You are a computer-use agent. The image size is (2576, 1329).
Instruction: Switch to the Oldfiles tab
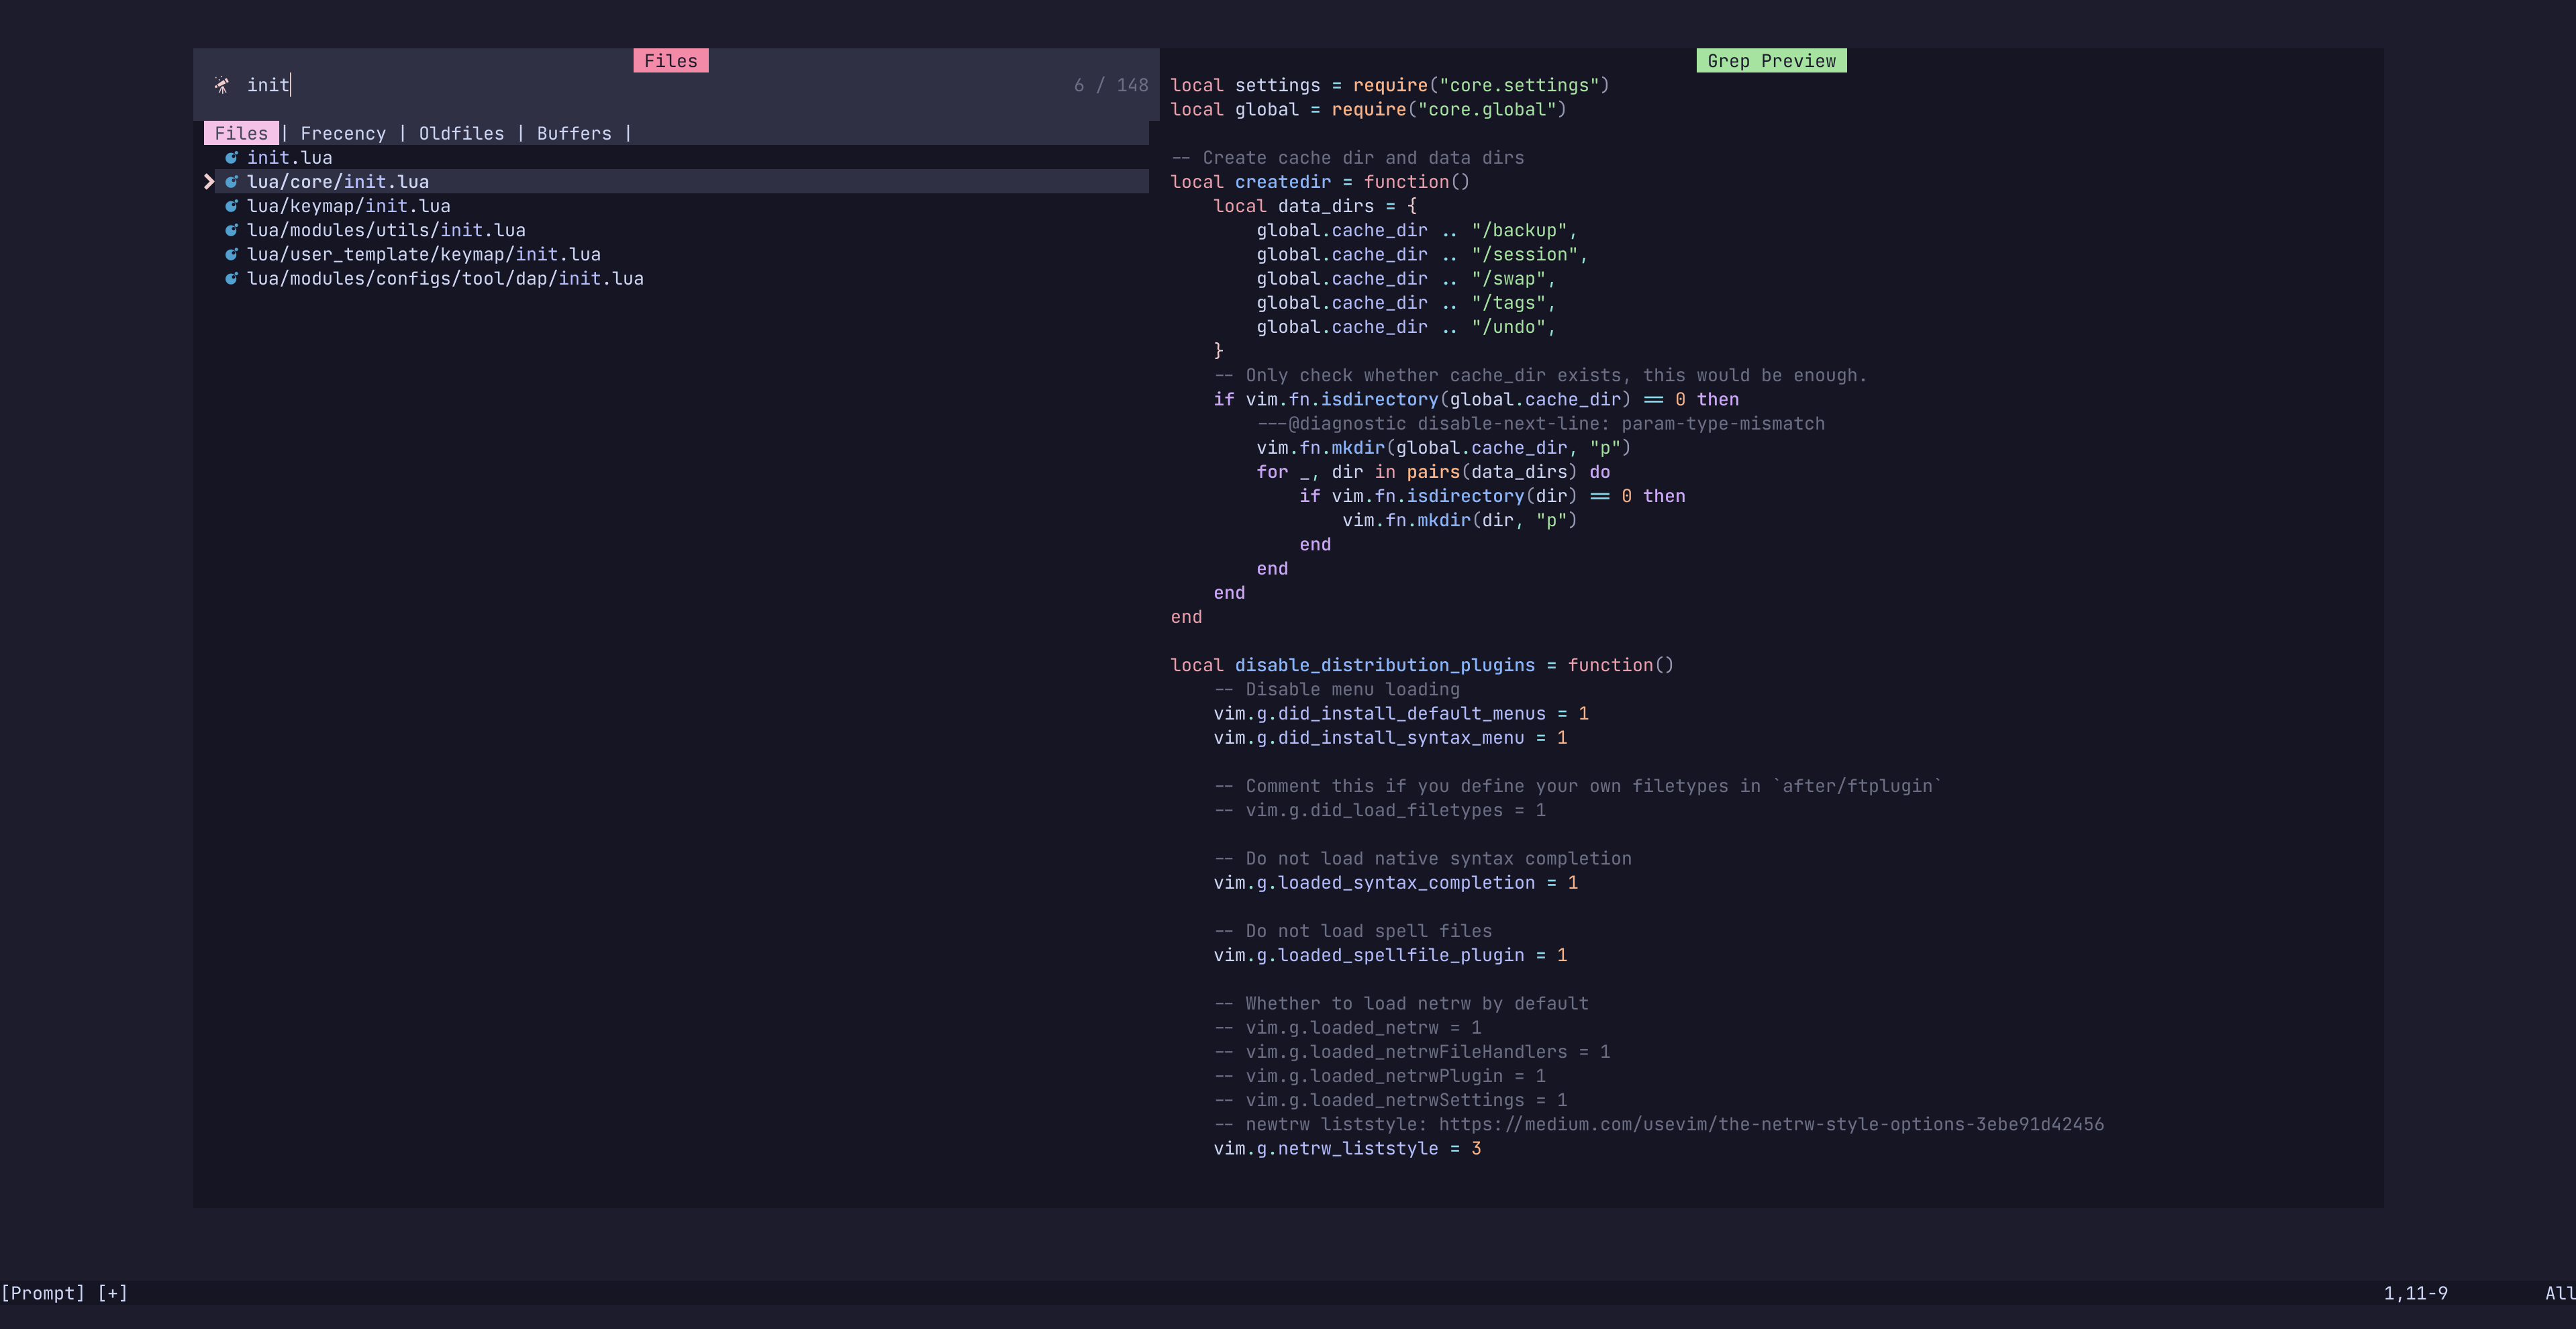tap(461, 133)
